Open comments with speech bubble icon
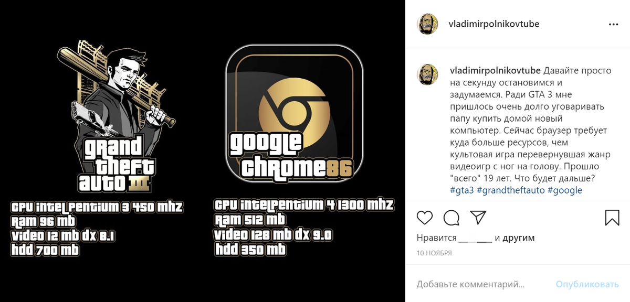 (x=451, y=218)
